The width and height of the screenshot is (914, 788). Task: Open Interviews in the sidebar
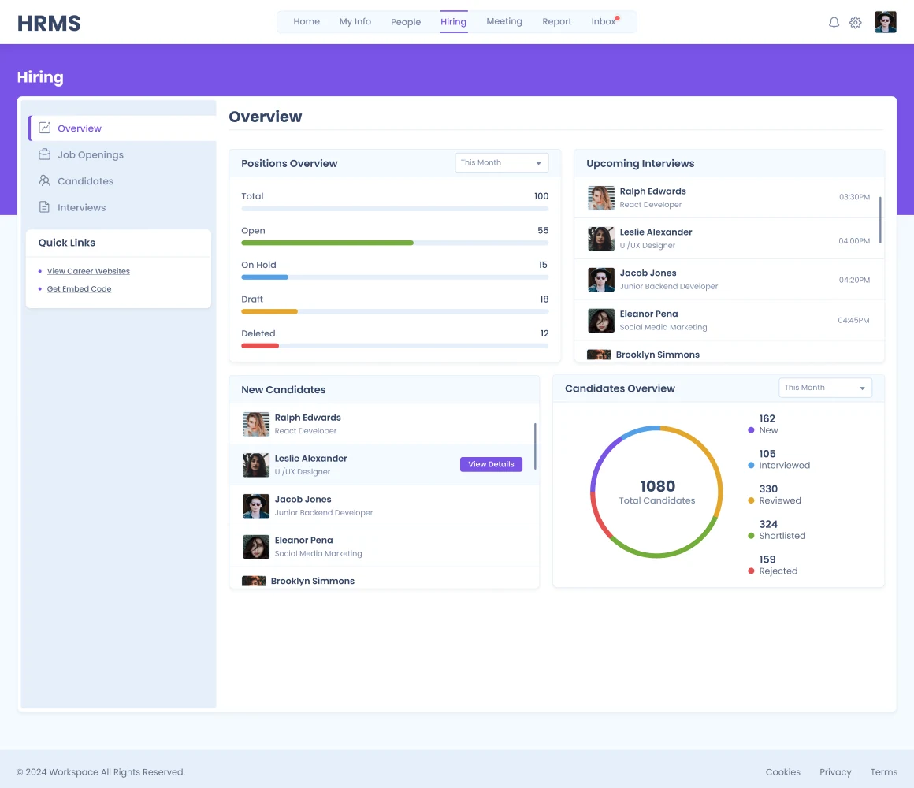82,207
